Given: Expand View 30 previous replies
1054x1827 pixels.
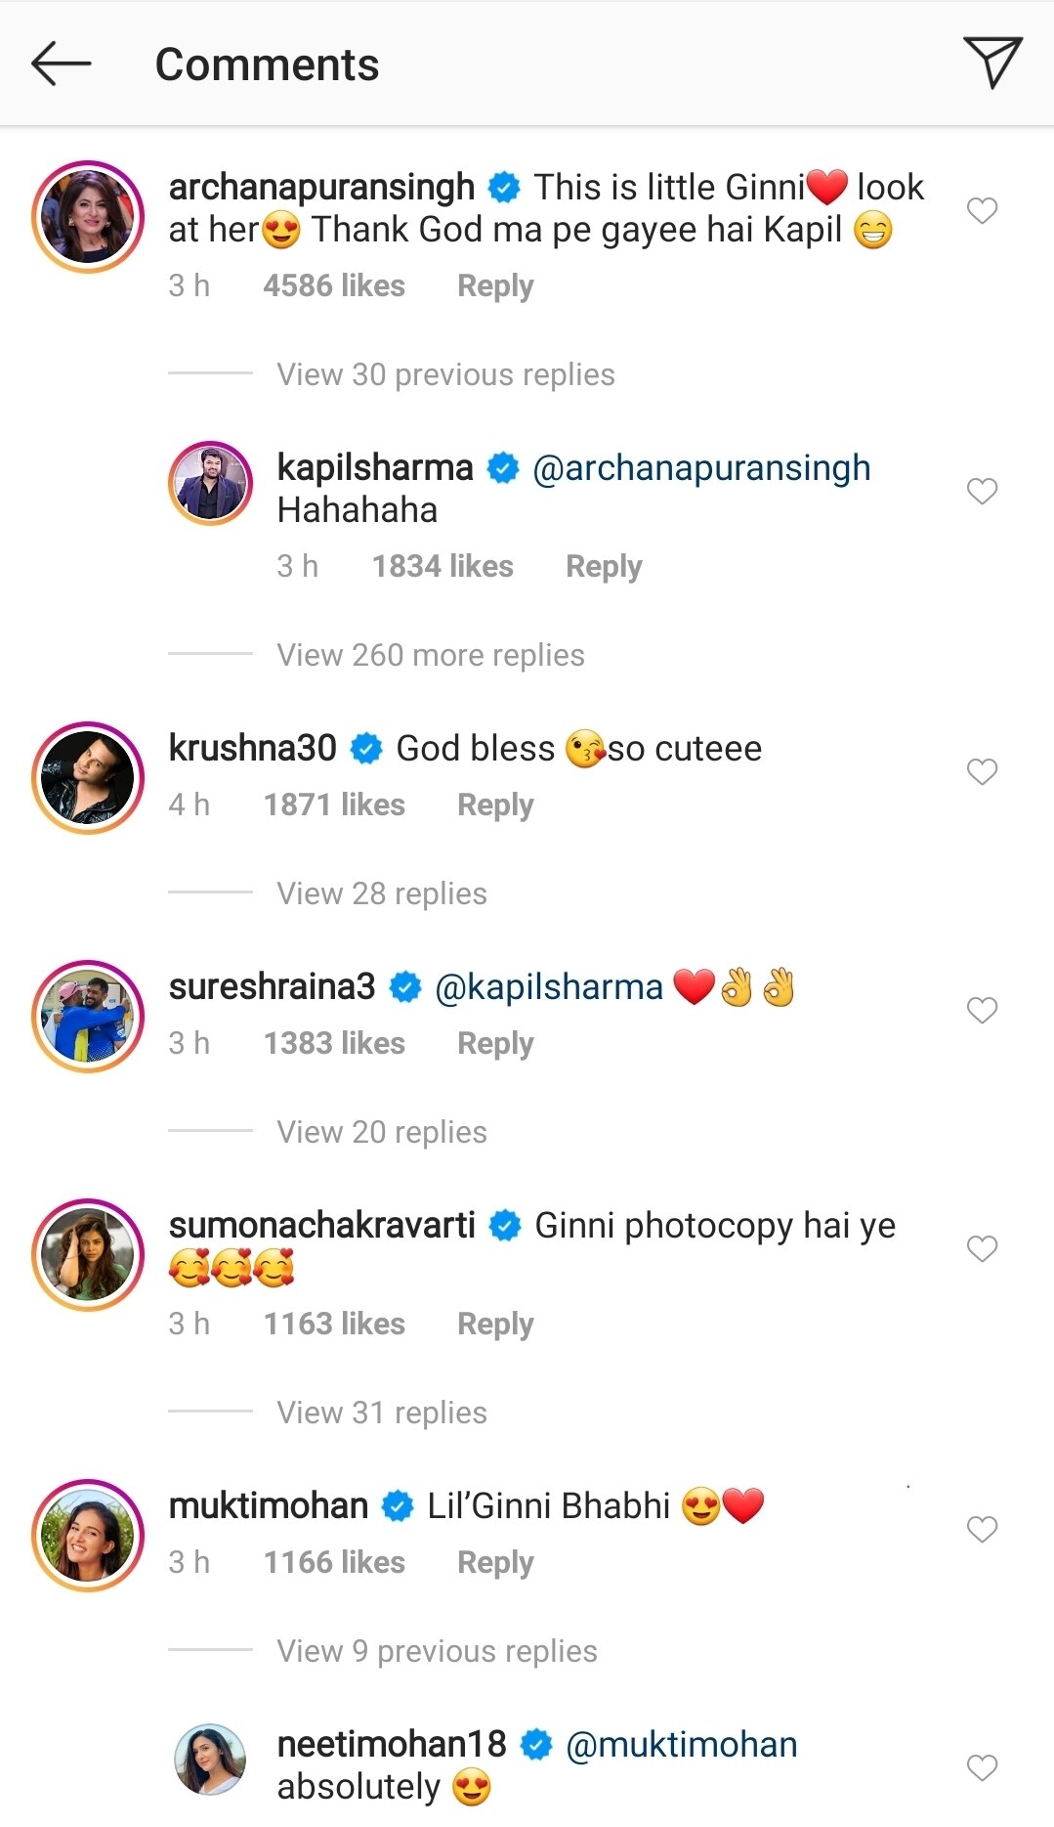Looking at the screenshot, I should [445, 374].
